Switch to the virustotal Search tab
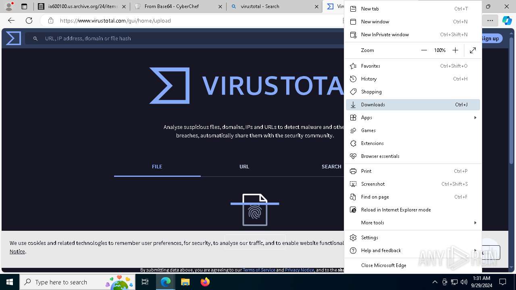The width and height of the screenshot is (516, 290). (274, 6)
